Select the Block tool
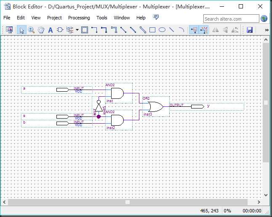272x217 pixels. [x=85, y=30]
